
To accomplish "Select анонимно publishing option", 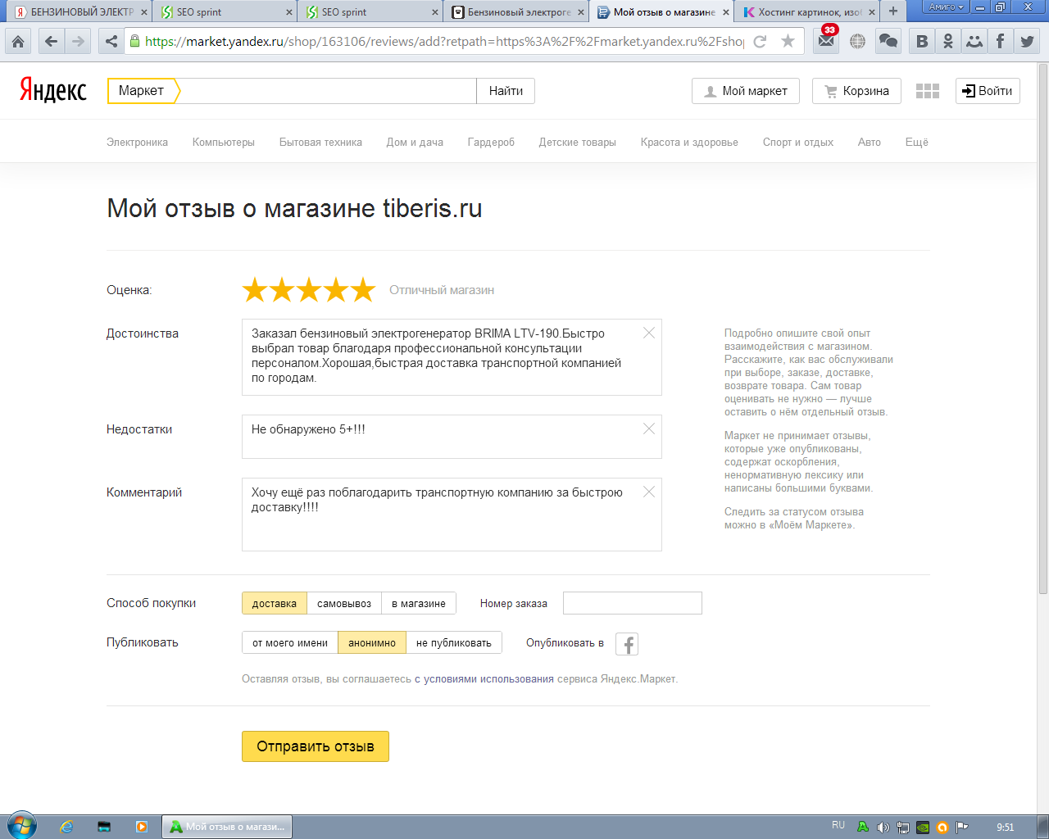I will coord(372,642).
